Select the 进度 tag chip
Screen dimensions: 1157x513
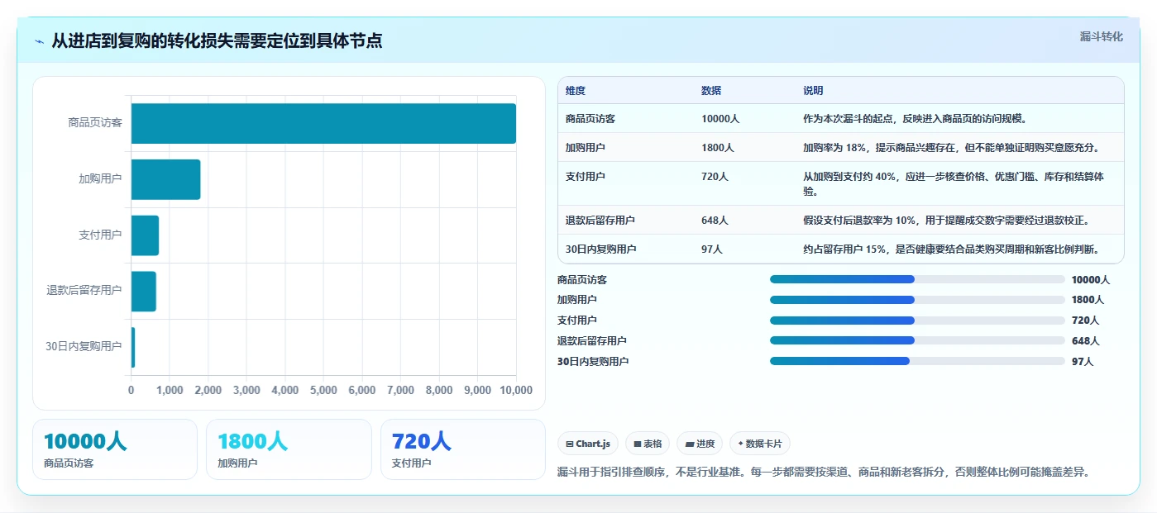[x=700, y=444]
